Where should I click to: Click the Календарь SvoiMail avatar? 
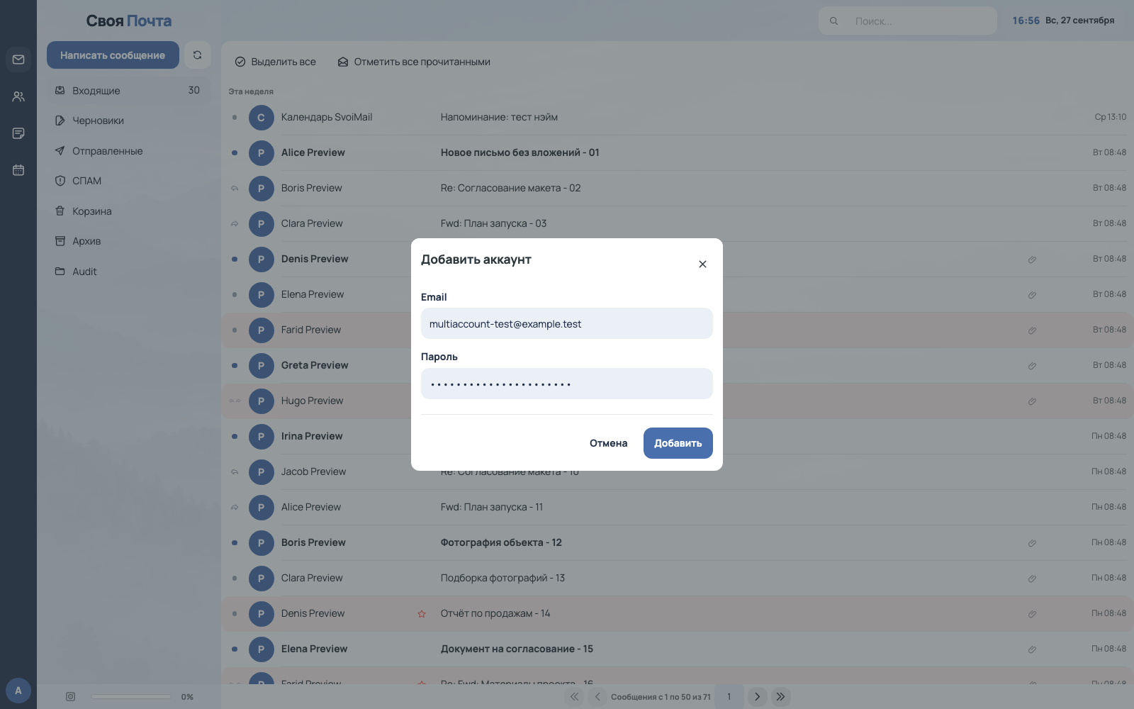click(x=262, y=118)
